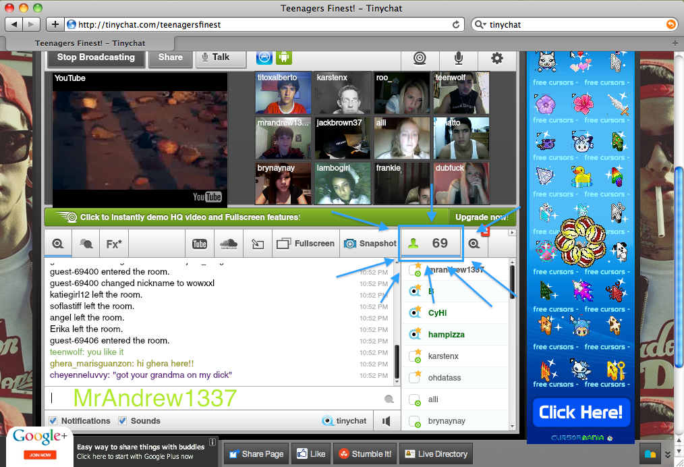Click the YouTube video player

(140, 140)
